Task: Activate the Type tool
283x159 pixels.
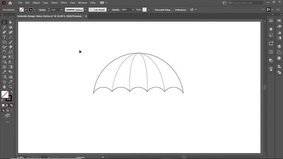Action: point(4,37)
